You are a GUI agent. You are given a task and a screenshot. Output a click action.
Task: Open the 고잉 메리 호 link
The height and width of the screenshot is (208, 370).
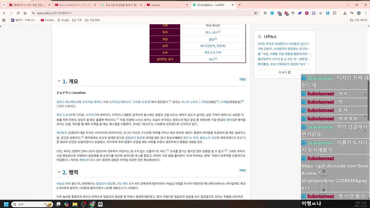tap(124, 184)
